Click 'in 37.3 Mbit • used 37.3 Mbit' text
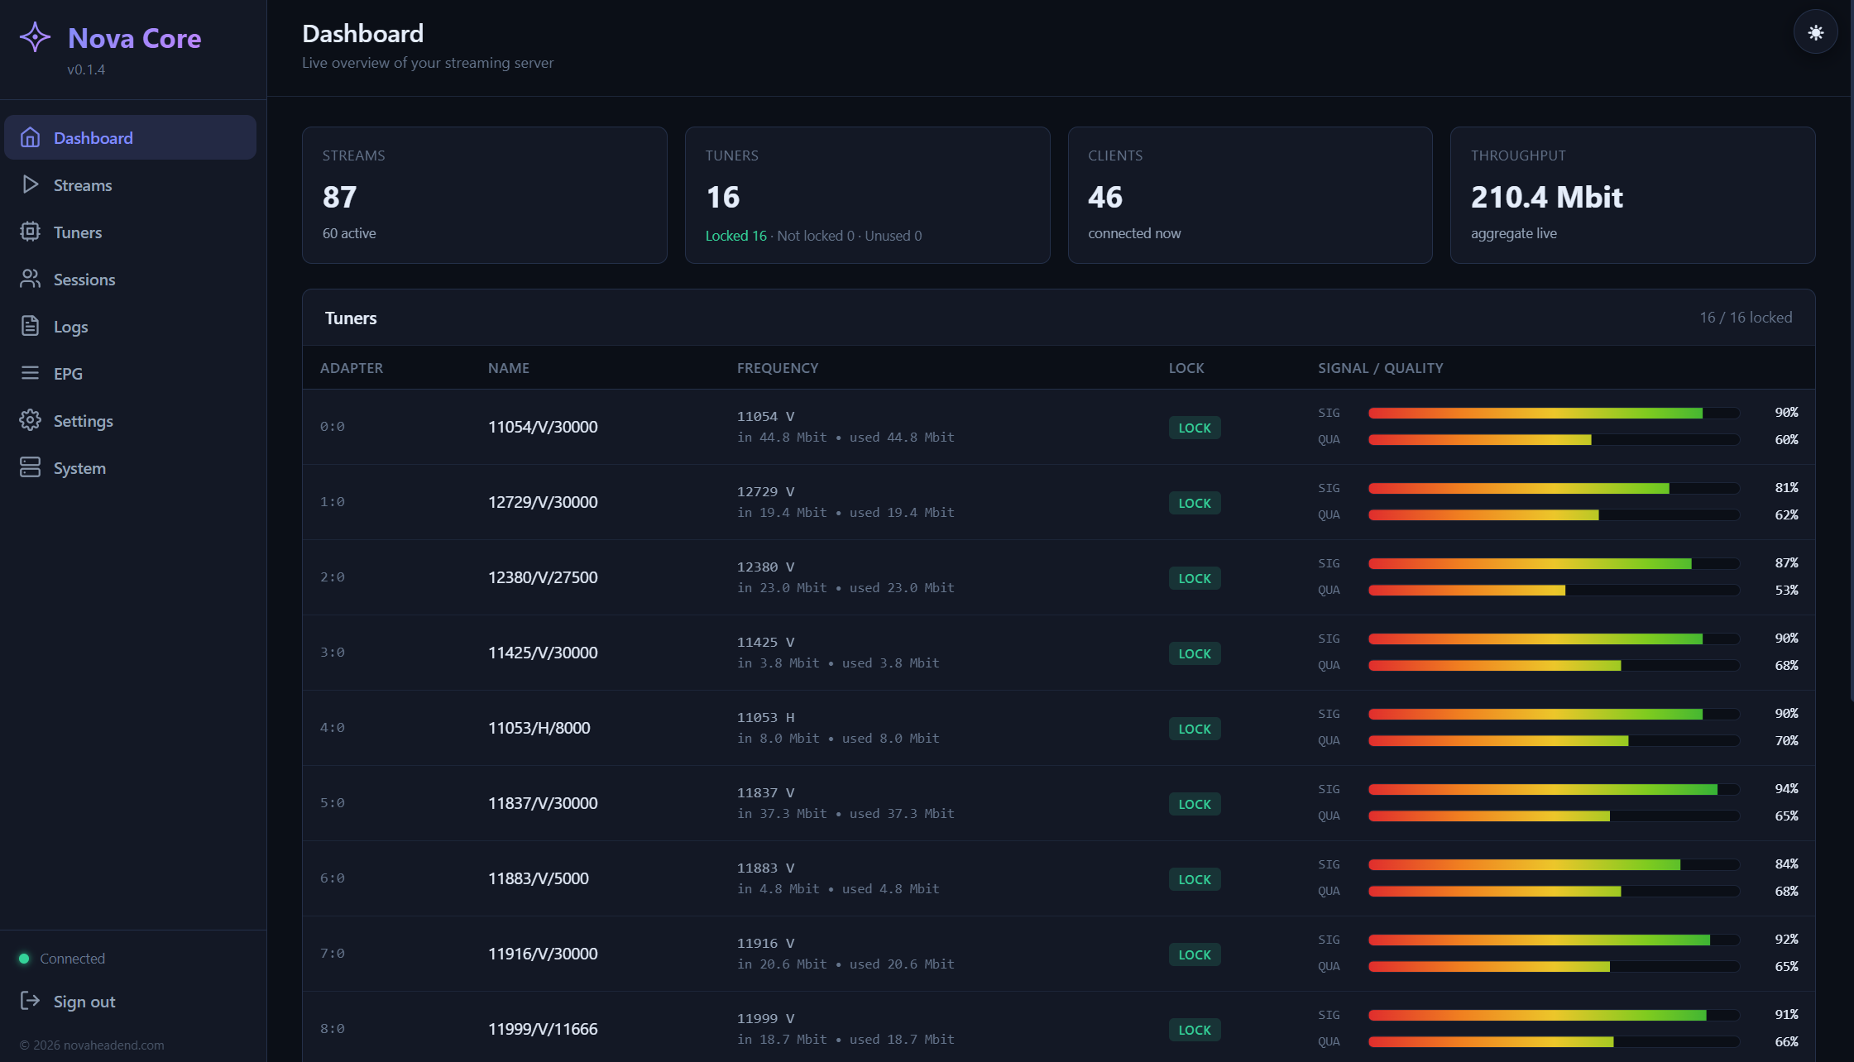Viewport: 1854px width, 1062px height. pos(846,814)
